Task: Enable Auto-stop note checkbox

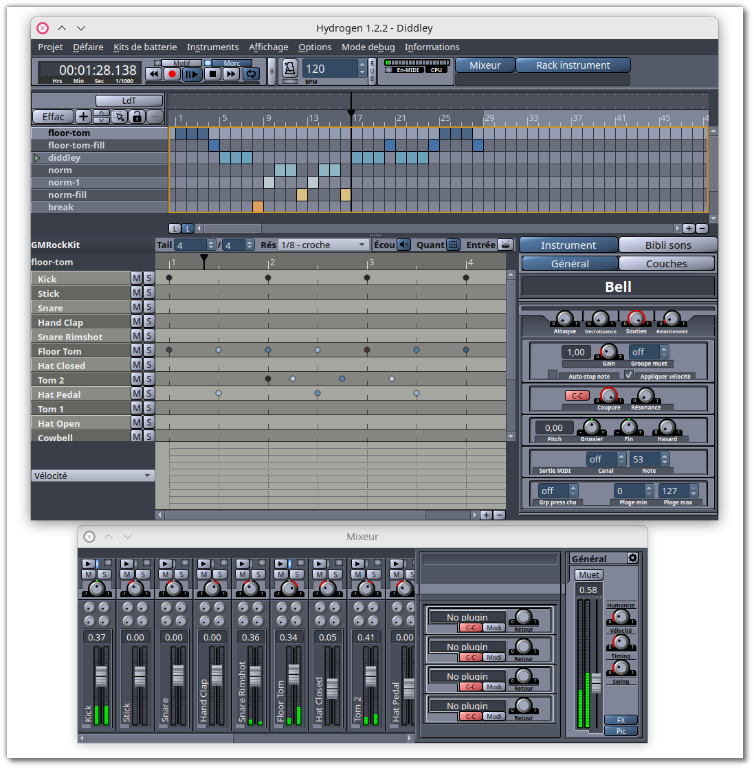Action: [x=553, y=375]
